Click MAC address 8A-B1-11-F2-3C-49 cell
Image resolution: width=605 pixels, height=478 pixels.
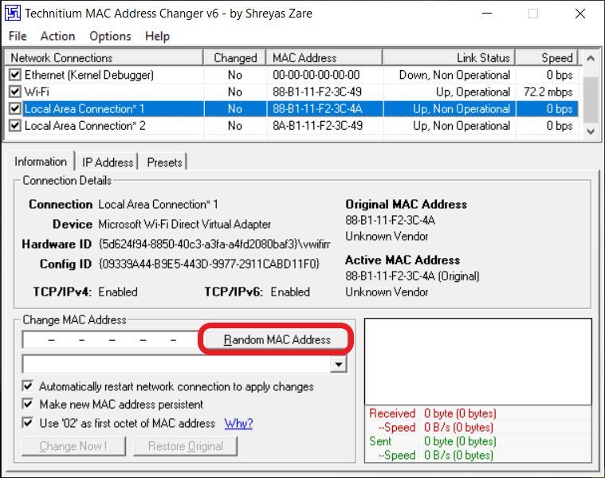click(317, 126)
